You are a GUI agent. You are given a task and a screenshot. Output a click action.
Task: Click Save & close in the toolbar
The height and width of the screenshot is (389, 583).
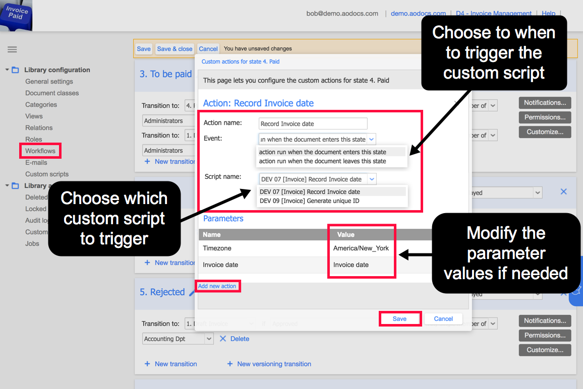coord(174,49)
